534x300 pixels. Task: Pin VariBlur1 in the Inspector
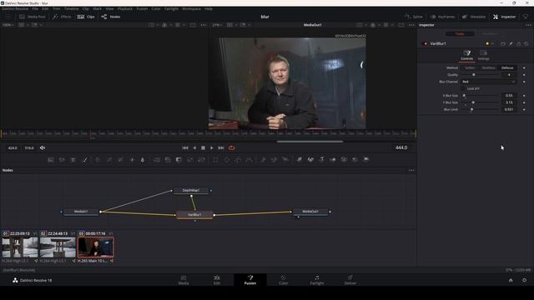[x=511, y=43]
